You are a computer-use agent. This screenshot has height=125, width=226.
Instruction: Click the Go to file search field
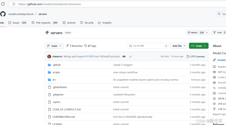148,46
